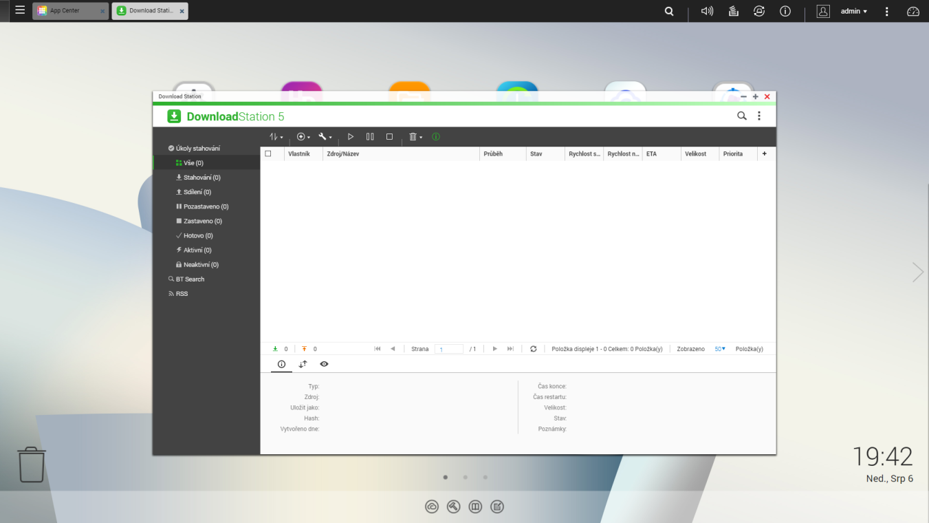
Task: Open the up/down arrows toolbar dropdown
Action: [276, 137]
